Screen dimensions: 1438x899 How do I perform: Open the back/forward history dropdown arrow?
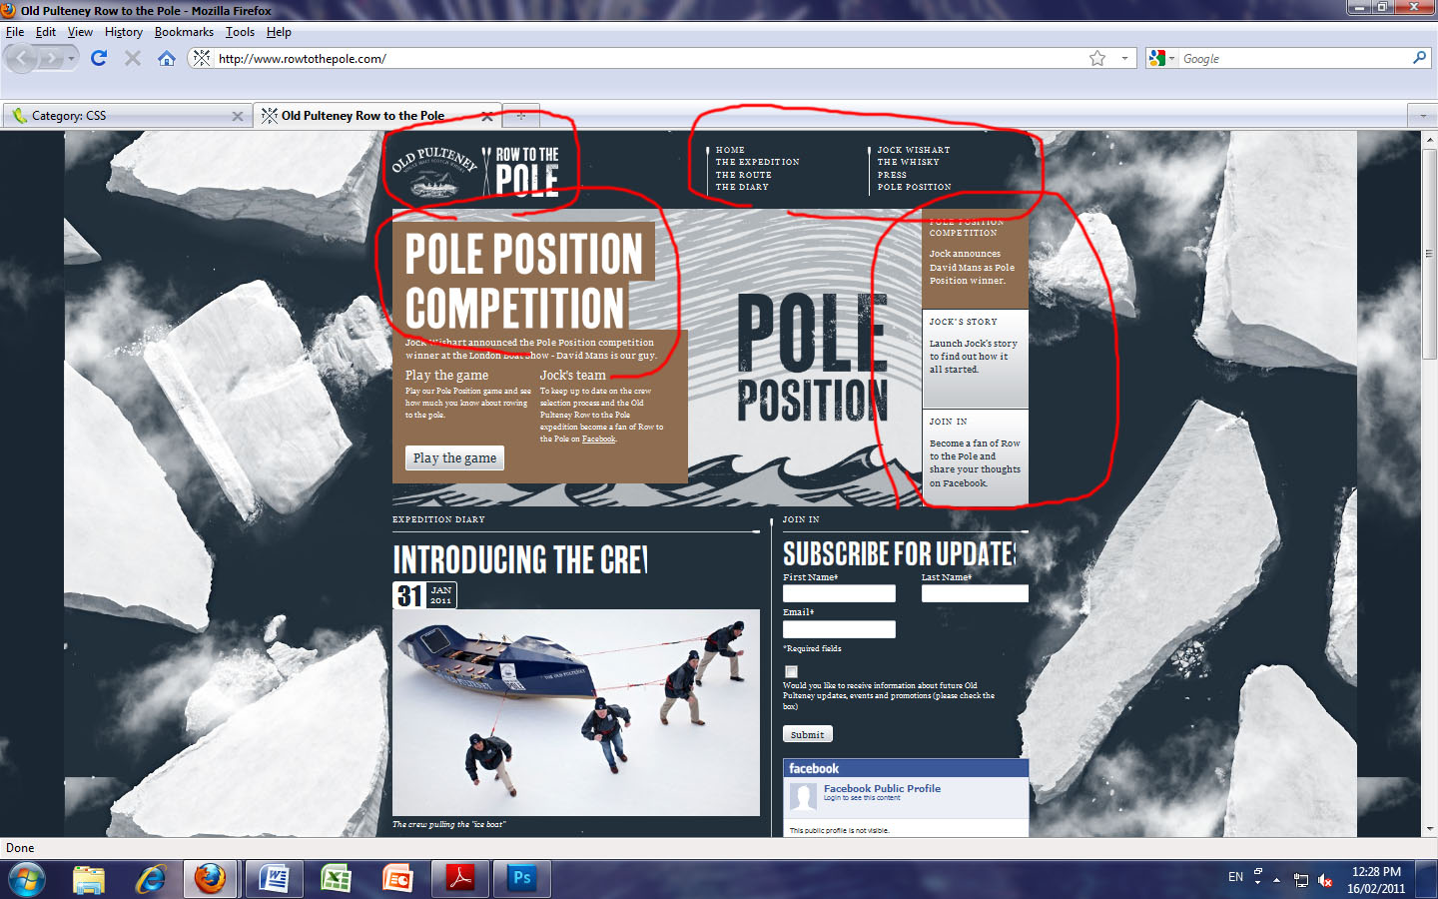pos(71,59)
